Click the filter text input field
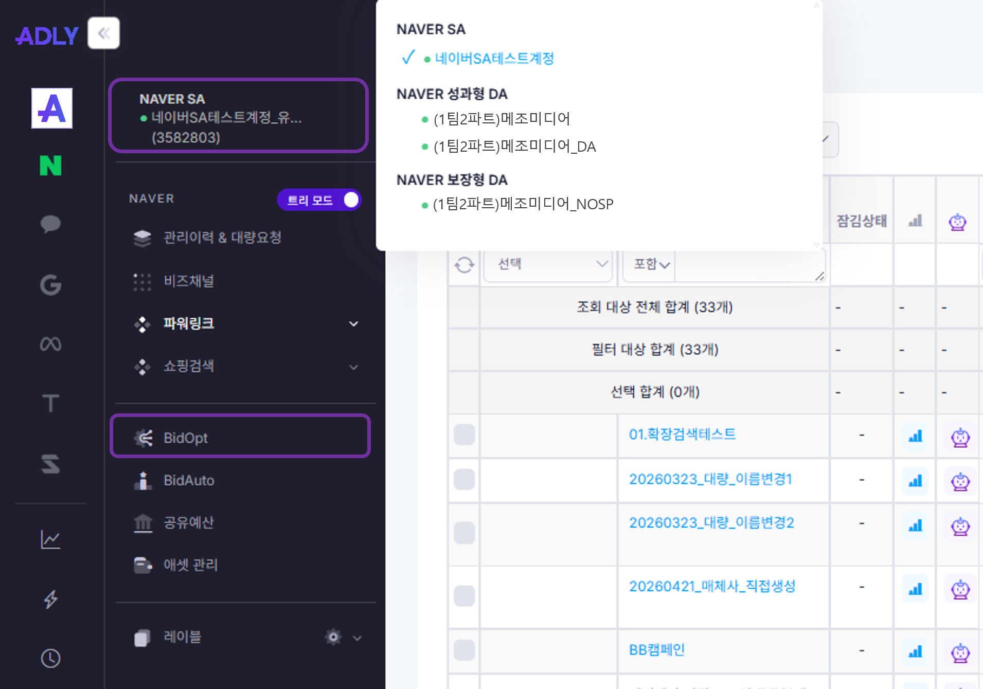Screen dimensions: 983x689 click(749, 264)
